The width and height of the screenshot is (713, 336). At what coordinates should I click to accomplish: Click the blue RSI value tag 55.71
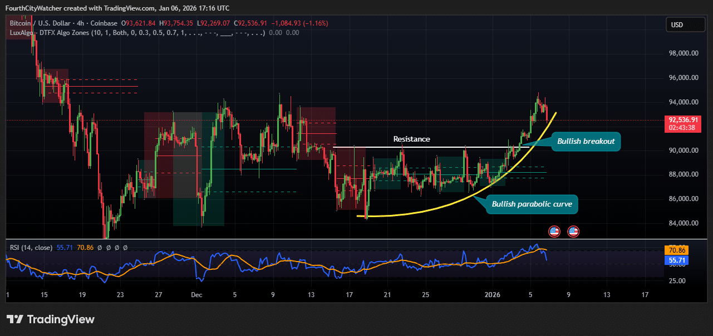(677, 260)
